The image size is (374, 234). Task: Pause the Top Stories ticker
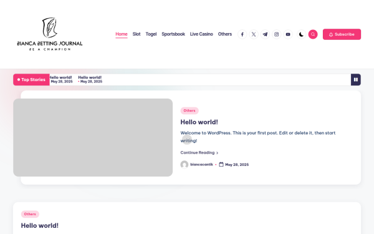(356, 80)
